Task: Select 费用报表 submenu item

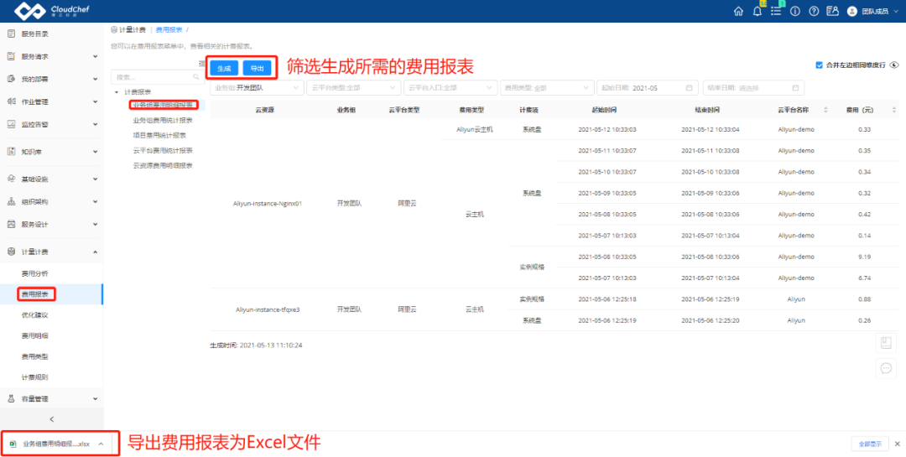Action: pos(34,294)
